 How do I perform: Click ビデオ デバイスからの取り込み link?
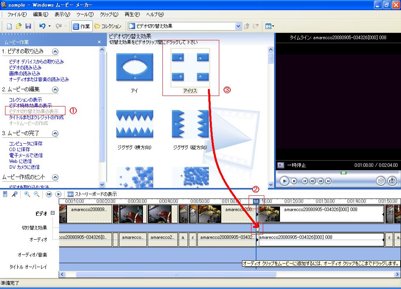(x=36, y=61)
